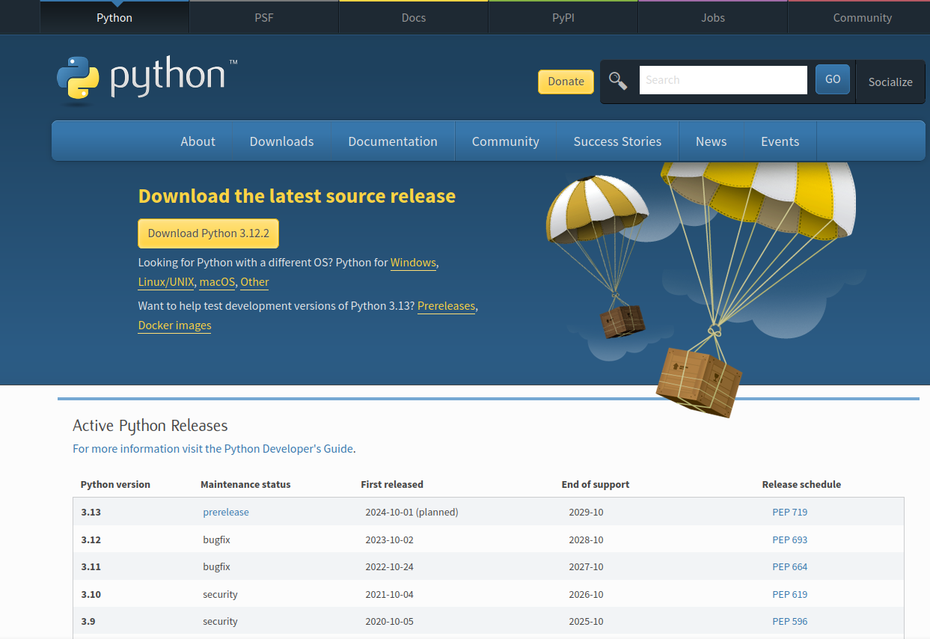Screen dimensions: 930x639
Task: Click the Download Python 3.12.2 button
Action: click(x=208, y=233)
